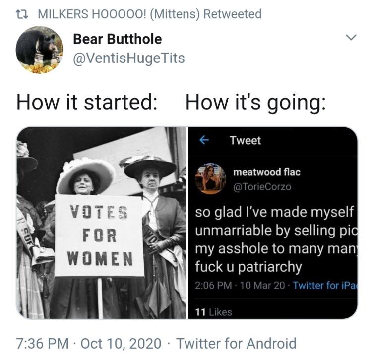Viewport: 372px width, 356px height.
Task: Select the meatwood flac display name
Action: coord(267,172)
